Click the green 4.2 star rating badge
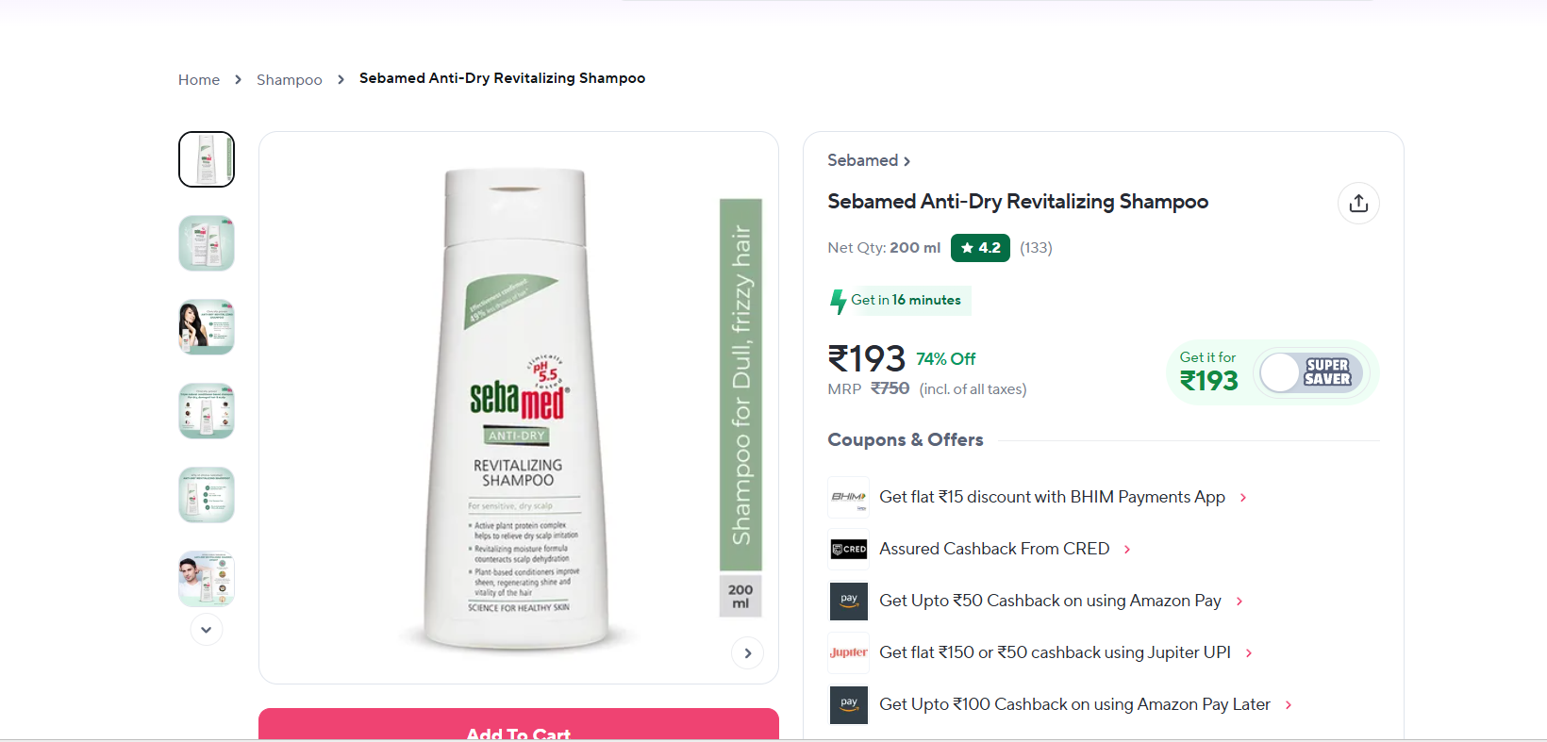Viewport: 1547px width, 742px height. (x=980, y=248)
